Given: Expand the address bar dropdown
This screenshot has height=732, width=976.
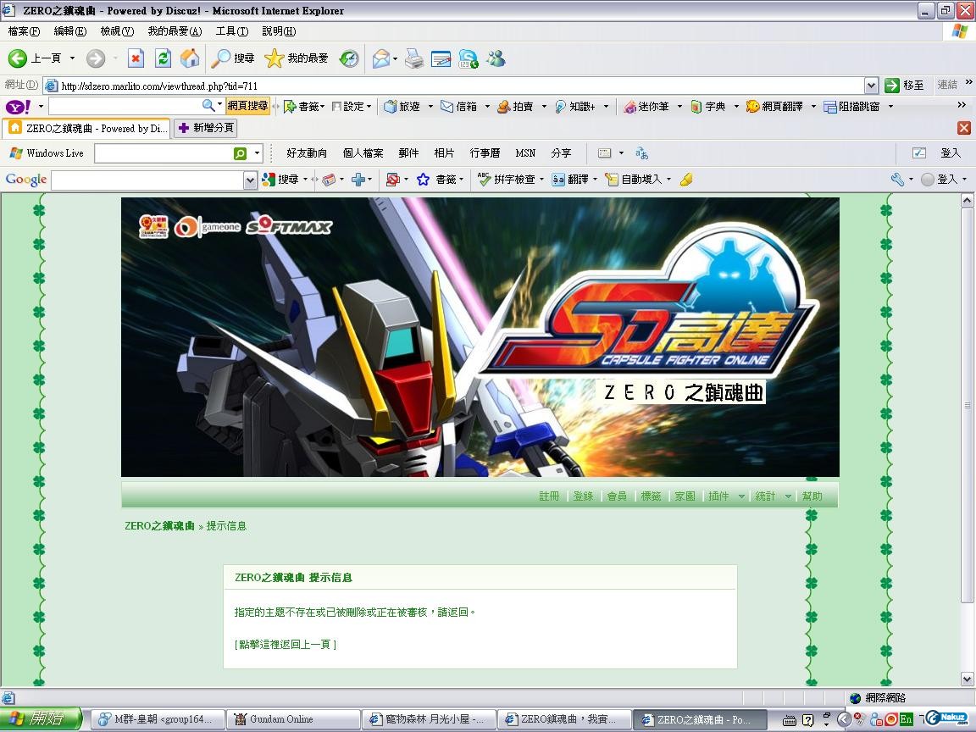Looking at the screenshot, I should (x=871, y=86).
